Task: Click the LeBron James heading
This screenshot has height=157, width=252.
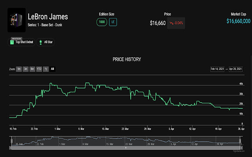Action: tap(48, 16)
